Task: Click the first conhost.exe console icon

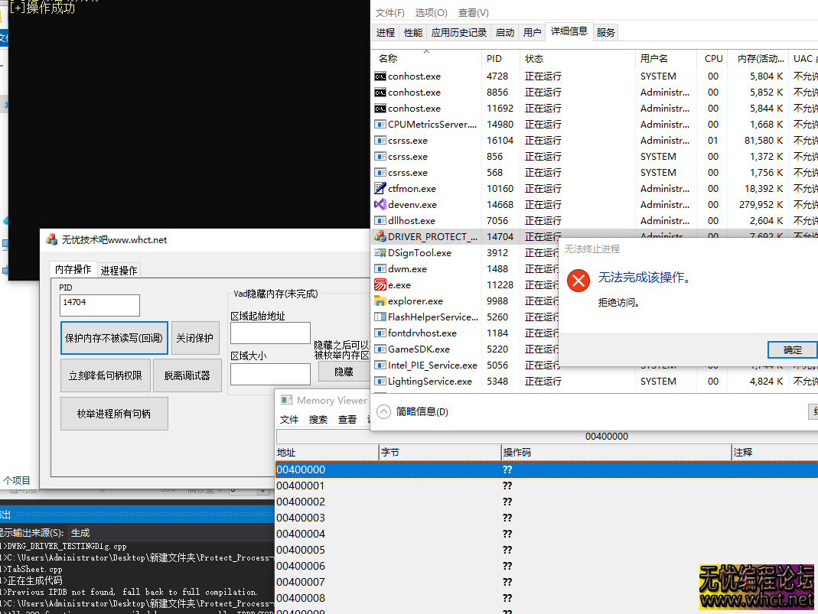Action: pyautogui.click(x=380, y=76)
